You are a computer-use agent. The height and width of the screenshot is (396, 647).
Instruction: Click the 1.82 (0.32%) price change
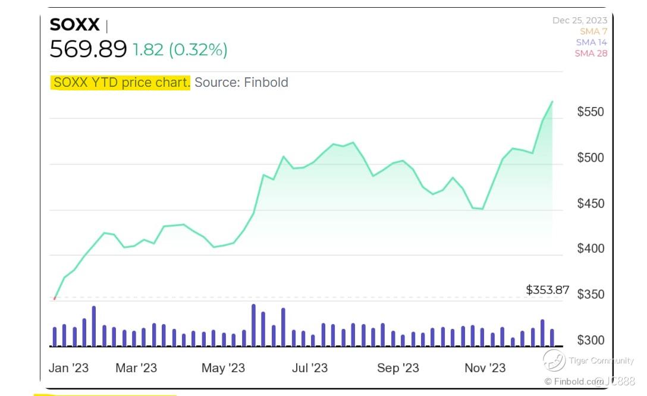pos(180,50)
